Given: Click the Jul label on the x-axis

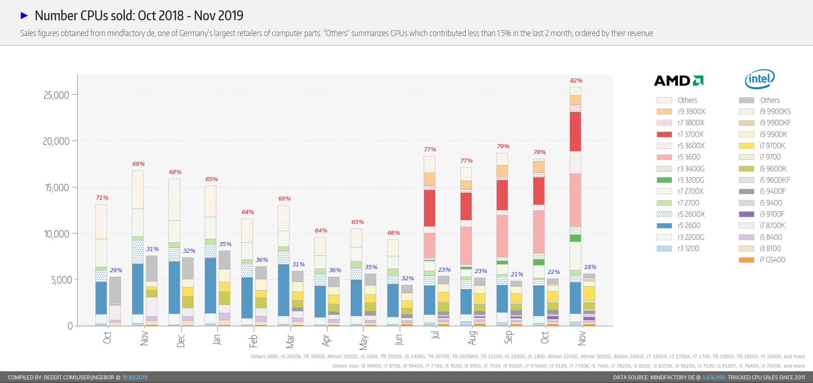Looking at the screenshot, I should tap(435, 335).
